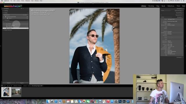Open the Print module
This screenshot has width=186, height=104.
[x=178, y=6]
